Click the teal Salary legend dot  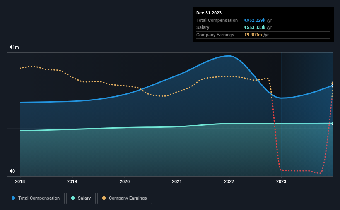coord(73,198)
